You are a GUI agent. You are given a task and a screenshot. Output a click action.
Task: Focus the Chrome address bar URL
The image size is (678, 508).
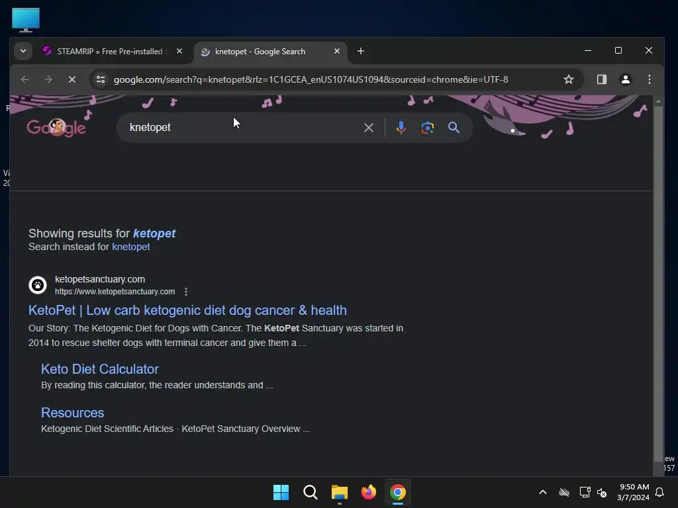[x=311, y=79]
